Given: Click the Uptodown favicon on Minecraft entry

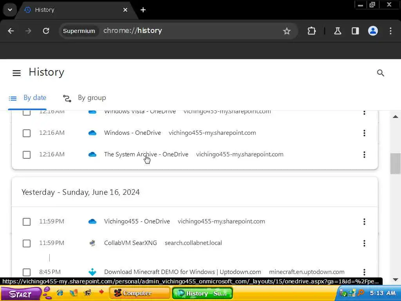Looking at the screenshot, I should click(x=92, y=272).
